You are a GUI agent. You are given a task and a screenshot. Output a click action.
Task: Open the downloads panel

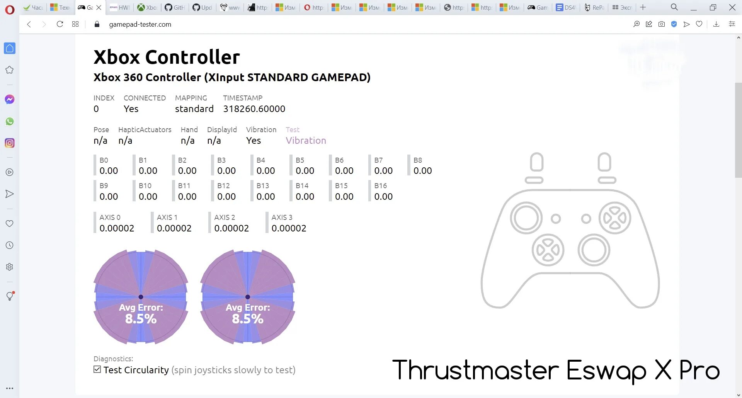(716, 24)
